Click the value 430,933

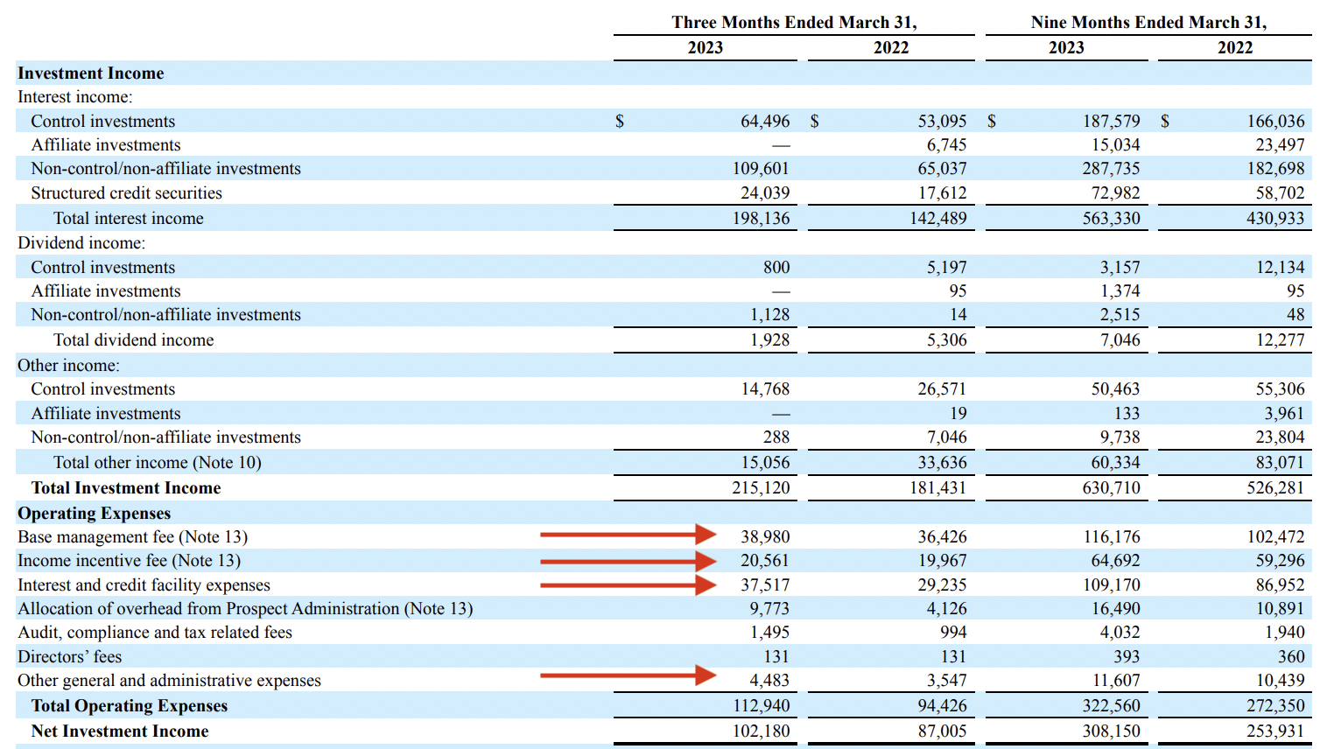pos(1275,219)
